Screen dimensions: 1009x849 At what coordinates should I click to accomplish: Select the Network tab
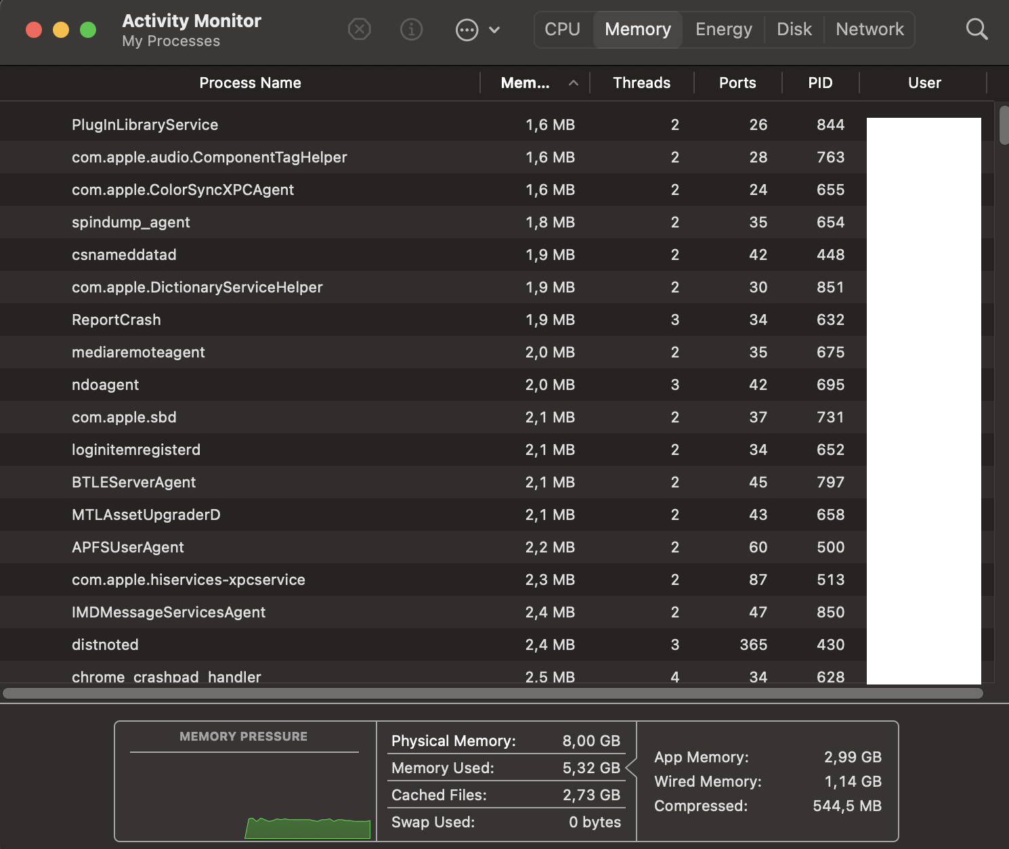click(x=870, y=30)
